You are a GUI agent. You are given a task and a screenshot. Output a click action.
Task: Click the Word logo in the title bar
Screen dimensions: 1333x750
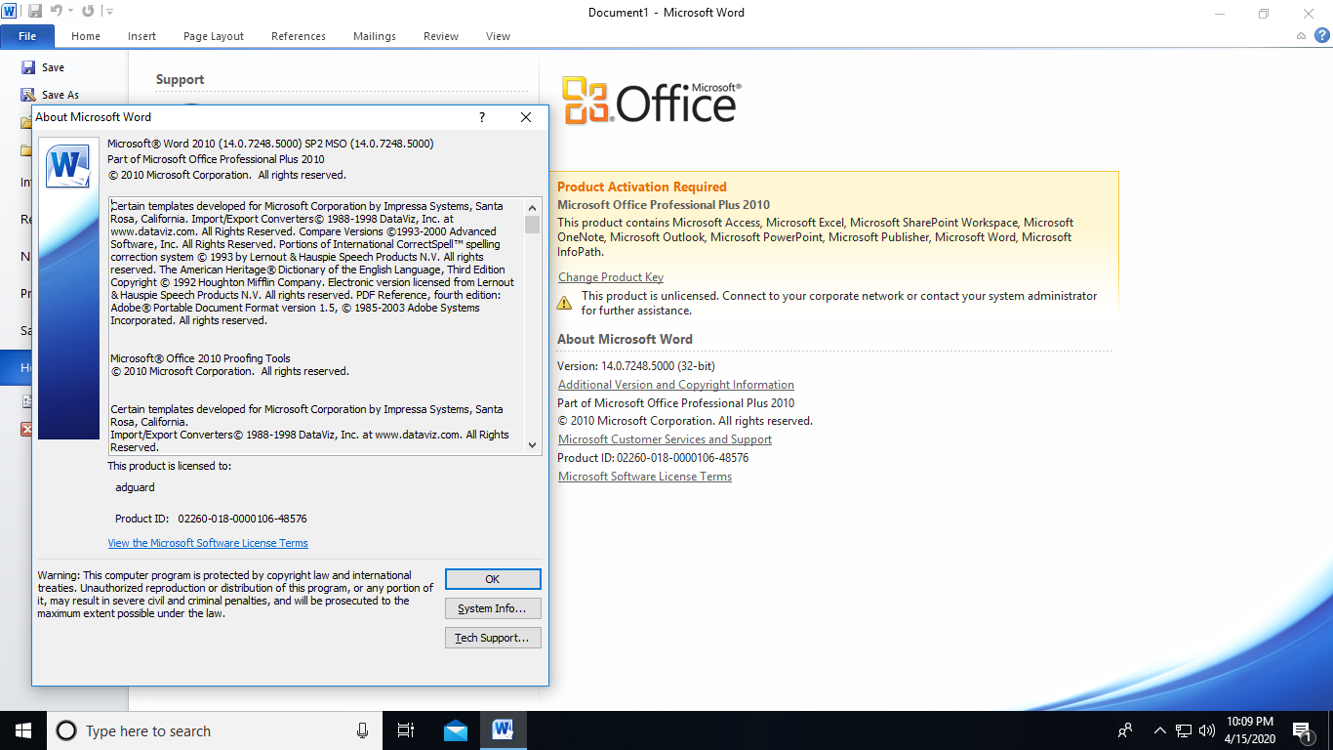(x=11, y=12)
